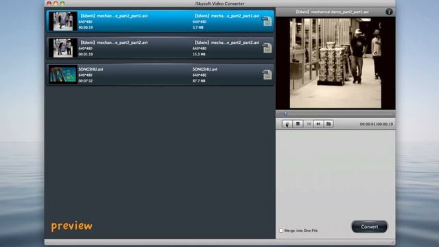Viewport: 439px width, 247px height.
Task: Click the preview title mechanical dance_part2_part1.avi
Action: [332, 12]
